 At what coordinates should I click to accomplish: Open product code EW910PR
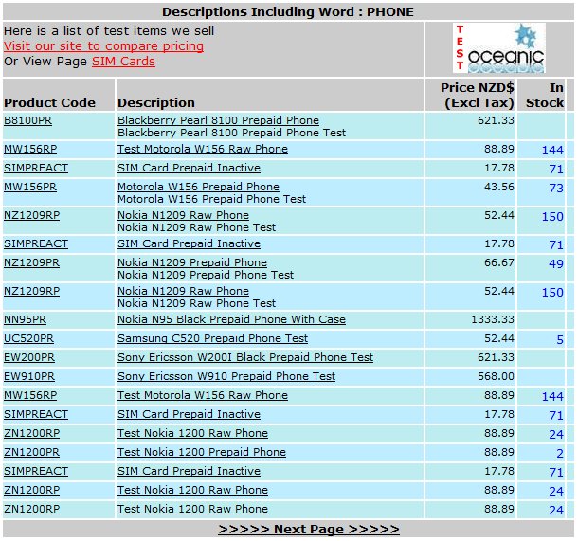tap(29, 376)
